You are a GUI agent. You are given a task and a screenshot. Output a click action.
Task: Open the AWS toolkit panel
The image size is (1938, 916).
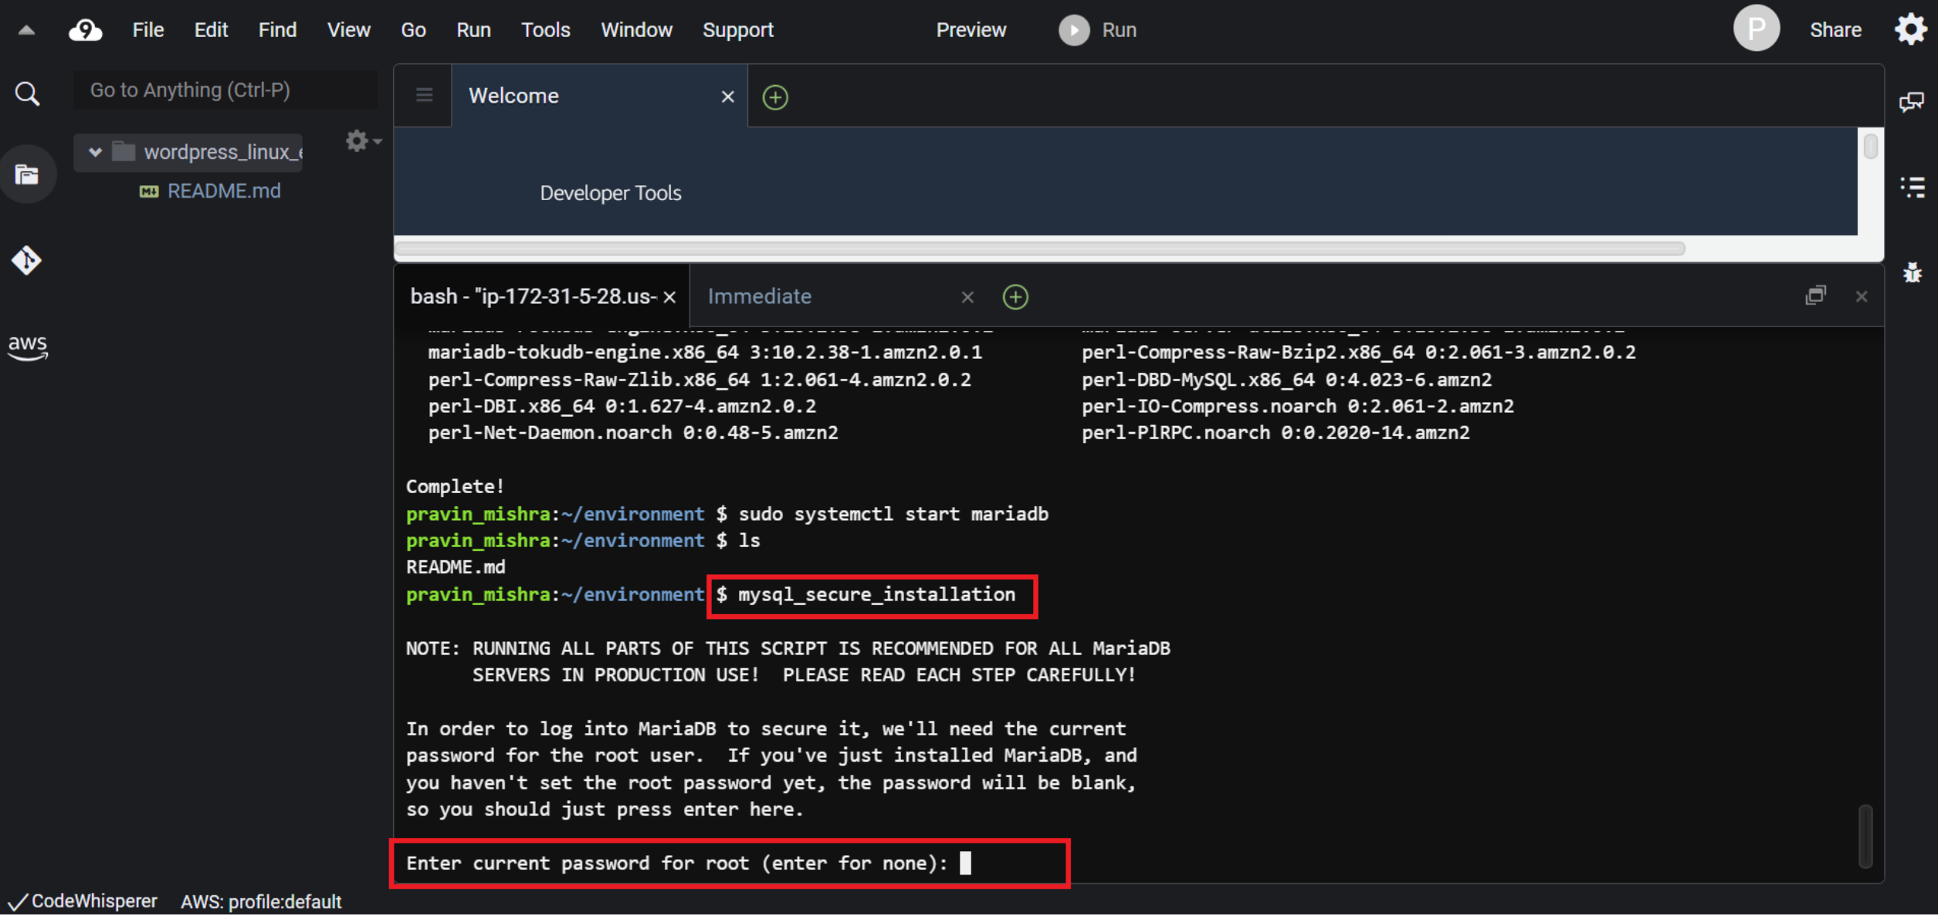click(28, 346)
